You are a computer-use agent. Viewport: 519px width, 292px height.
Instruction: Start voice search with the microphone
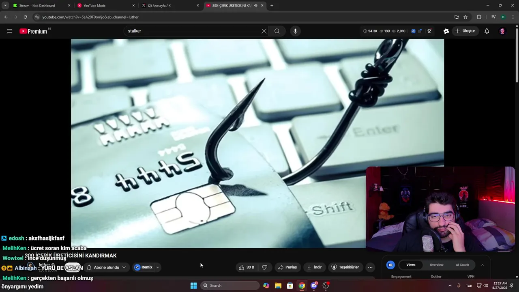[295, 31]
